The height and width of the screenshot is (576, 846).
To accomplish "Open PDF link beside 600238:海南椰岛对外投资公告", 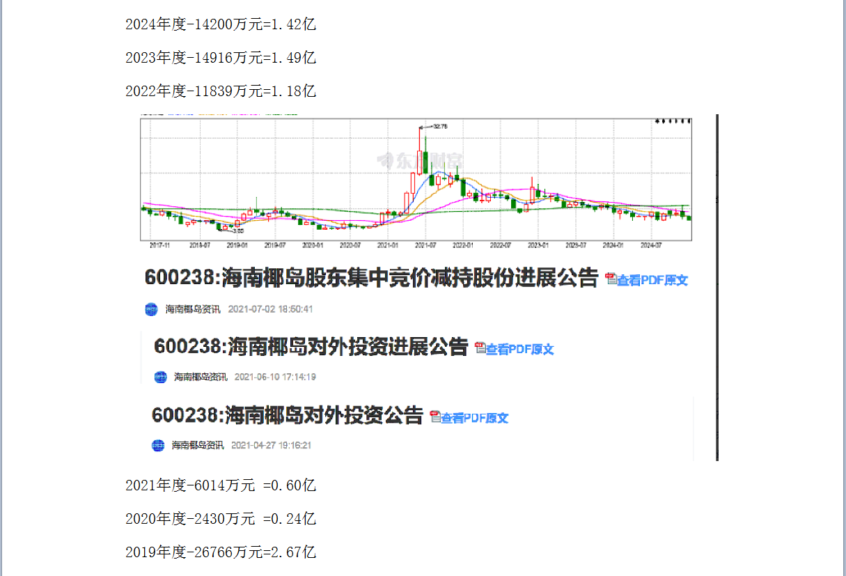I will coord(474,418).
